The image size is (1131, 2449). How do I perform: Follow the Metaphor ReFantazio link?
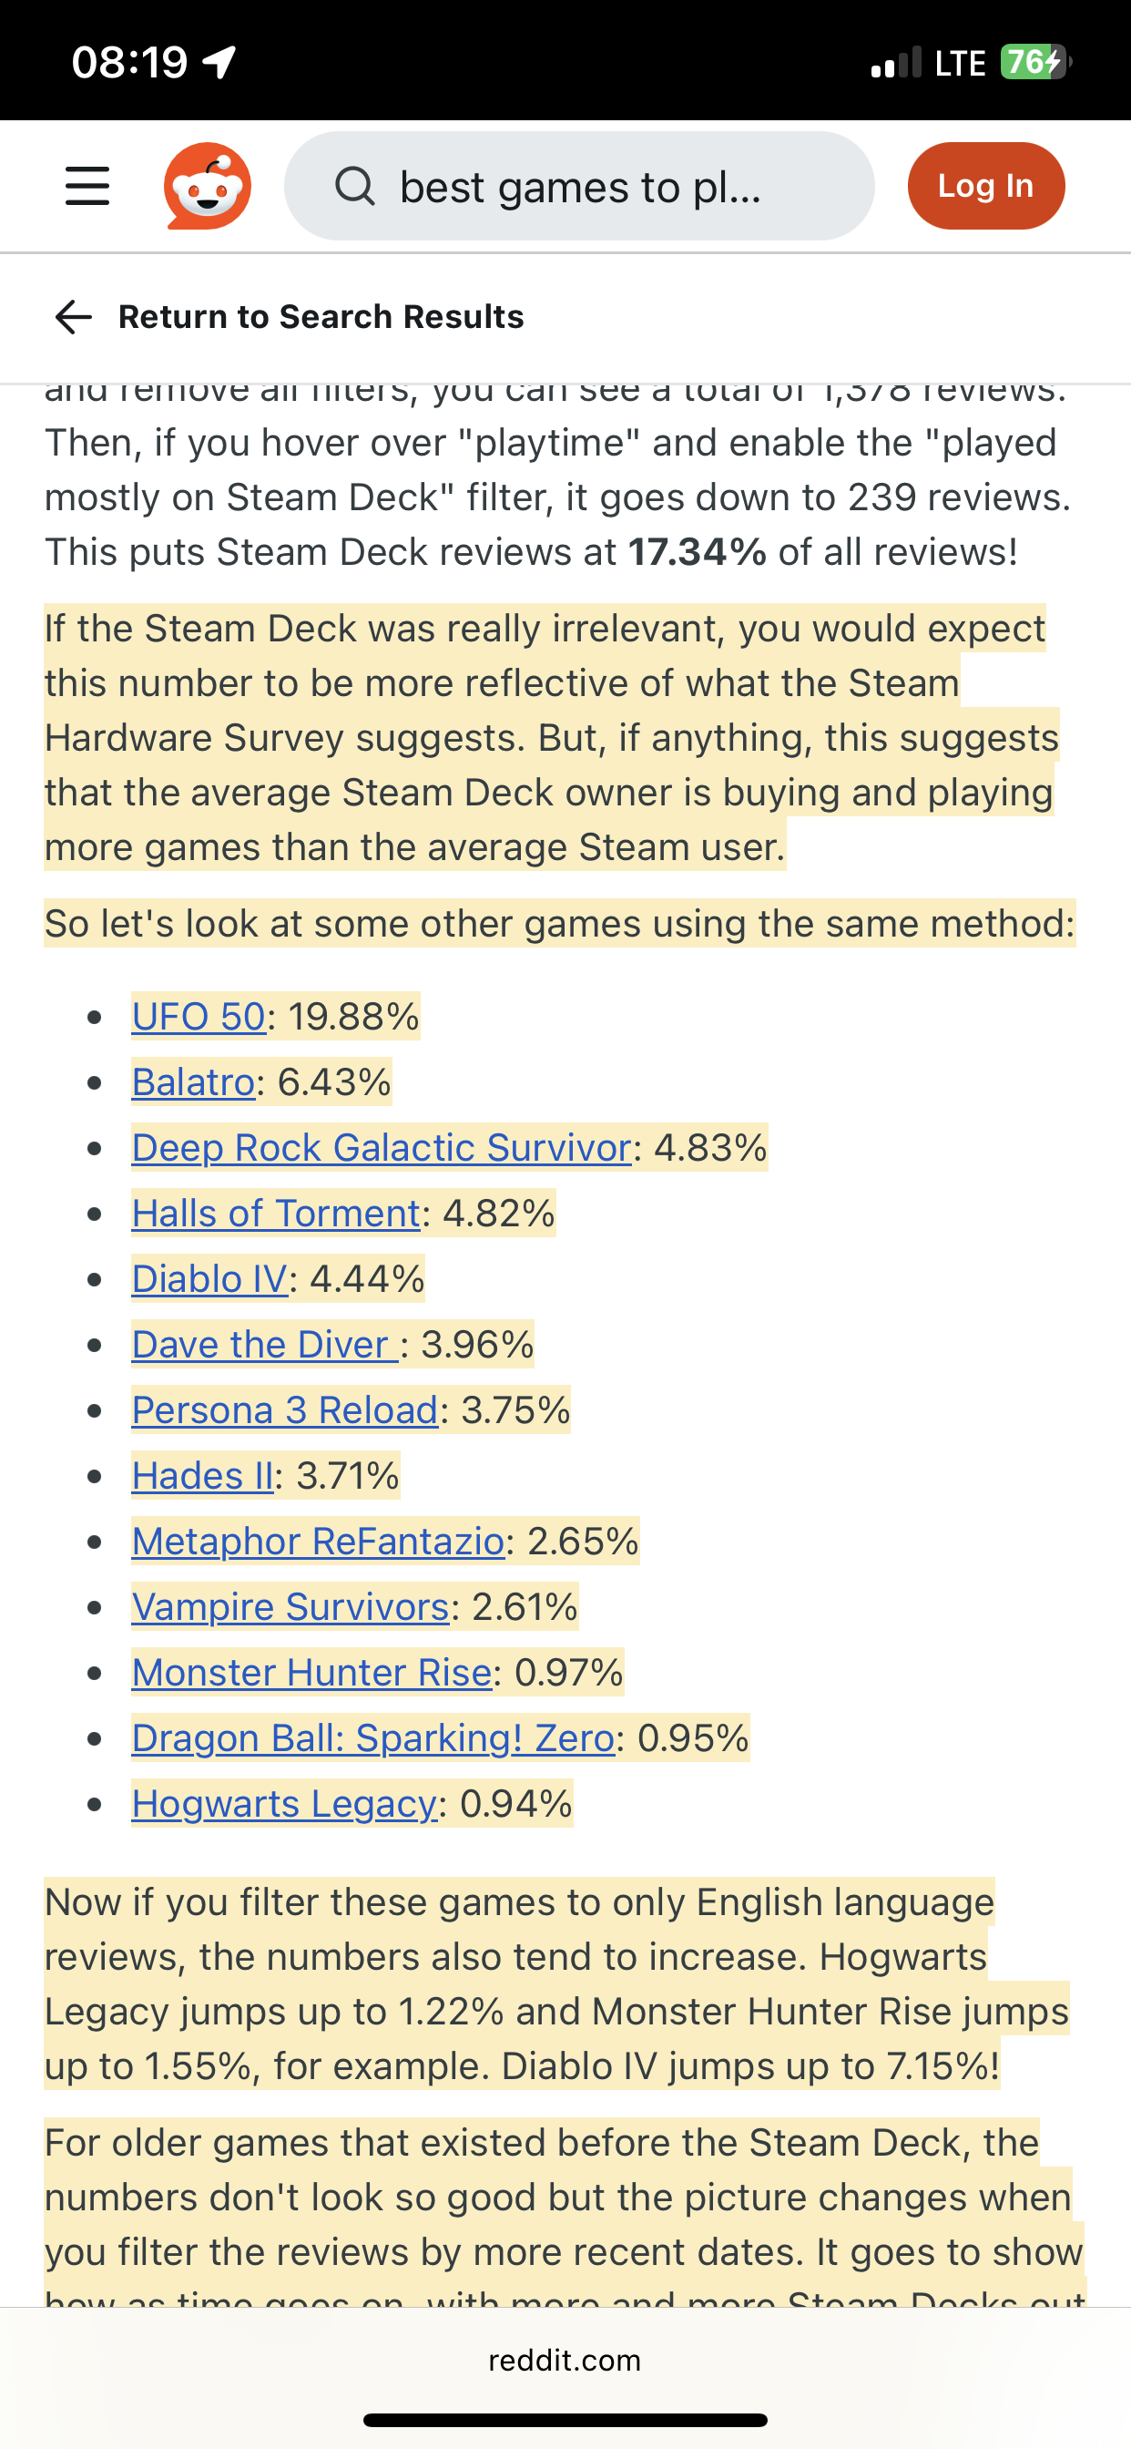[x=318, y=1541]
